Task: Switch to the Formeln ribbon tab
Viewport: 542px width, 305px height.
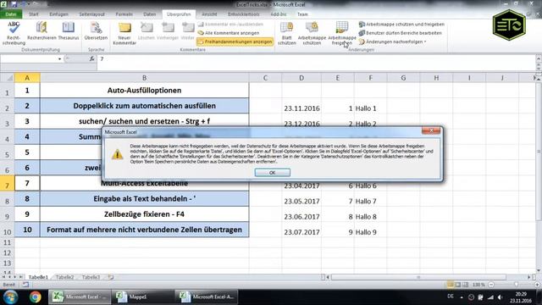Action: [x=124, y=14]
